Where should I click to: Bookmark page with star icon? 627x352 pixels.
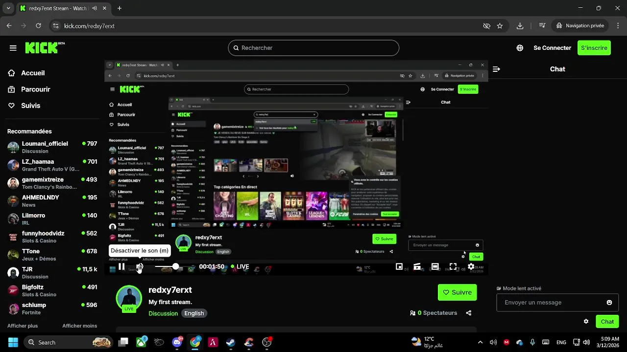click(x=500, y=25)
